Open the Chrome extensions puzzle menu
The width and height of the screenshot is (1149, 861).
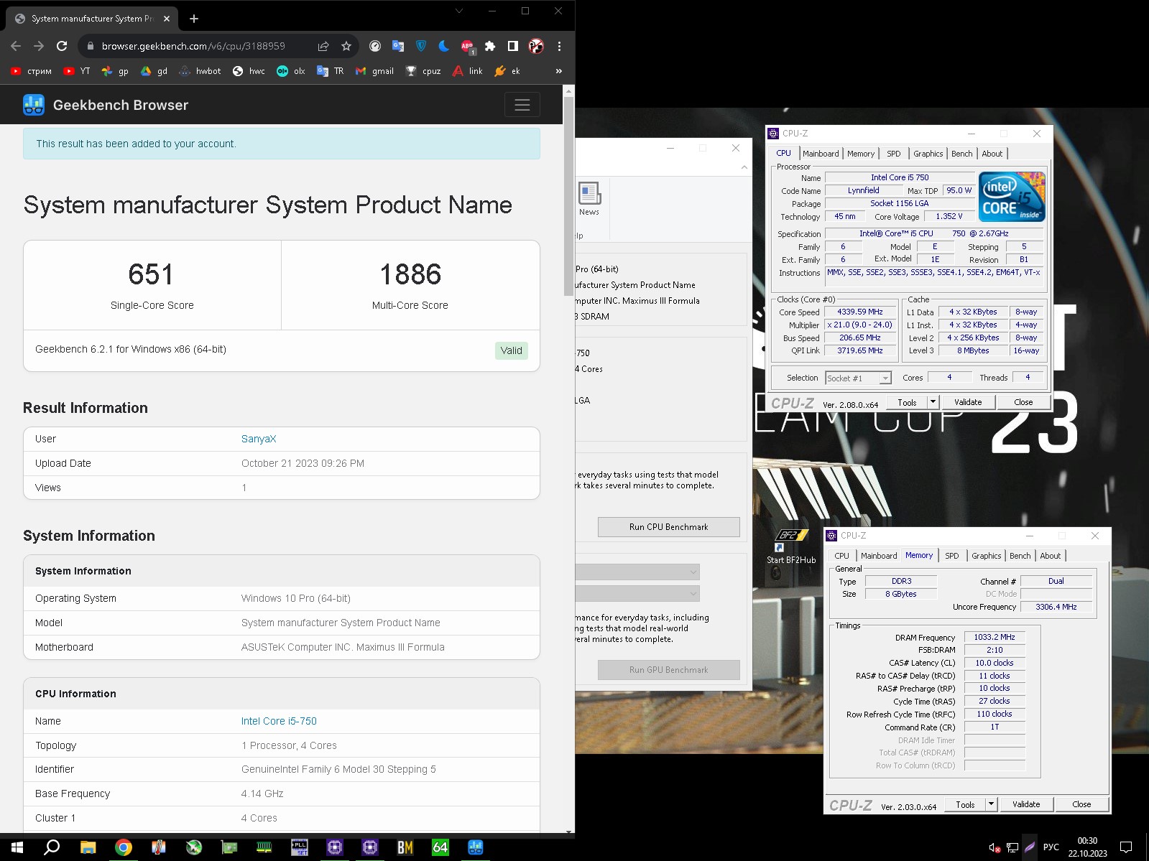coord(490,46)
